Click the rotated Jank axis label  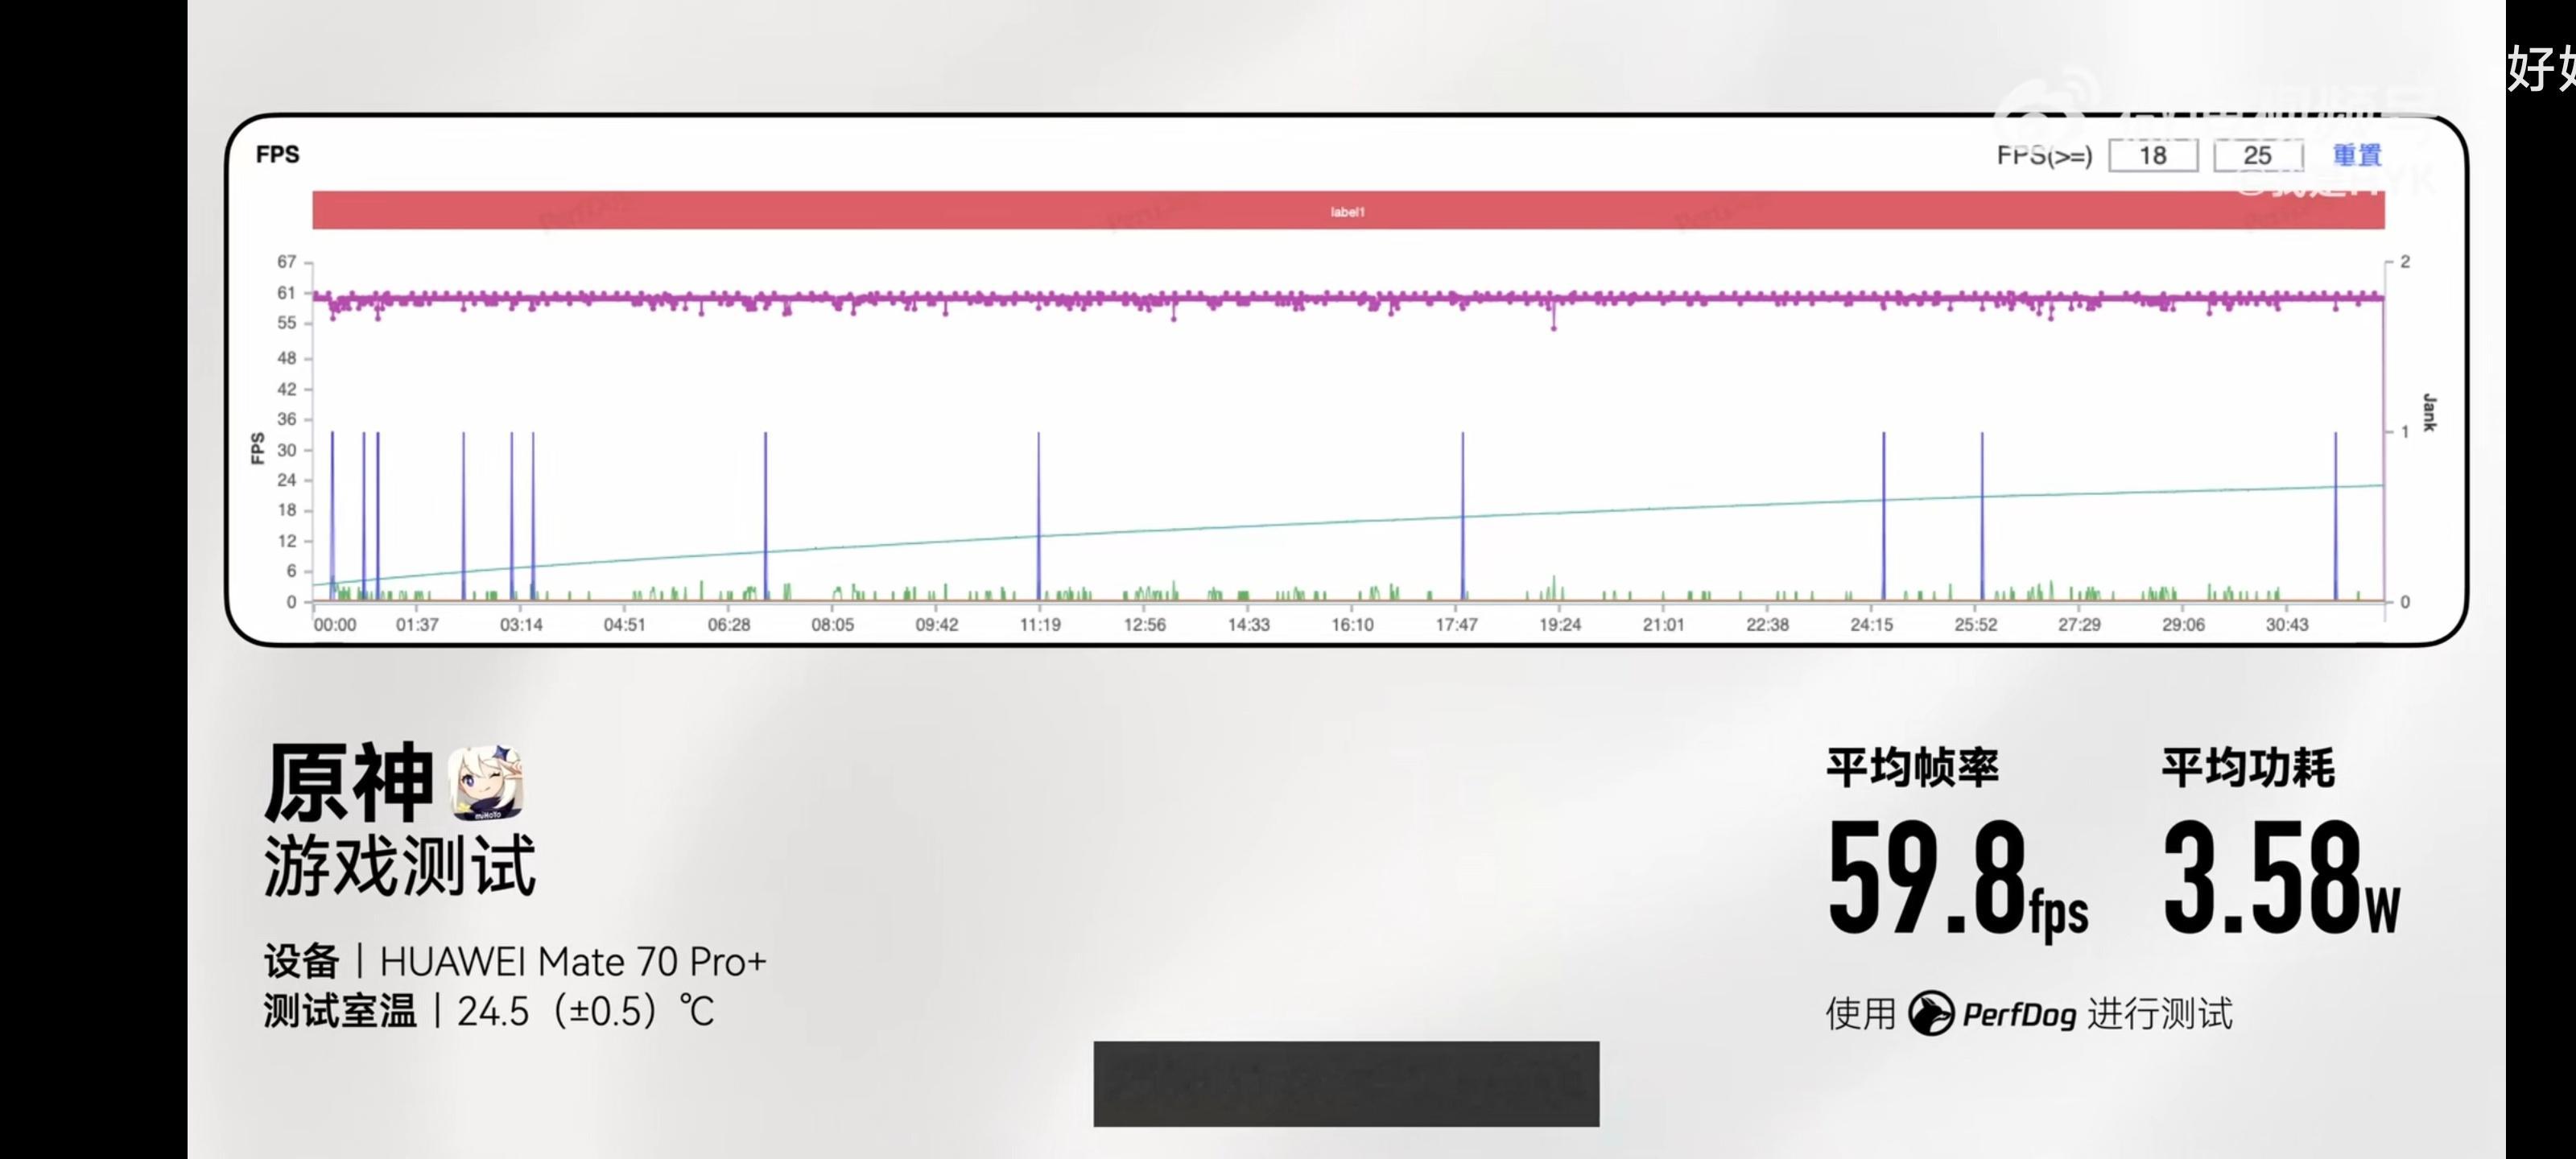(2430, 413)
